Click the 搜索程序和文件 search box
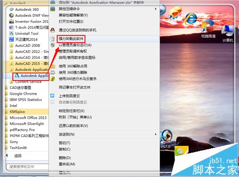This screenshot has height=177, width=239. (27, 167)
